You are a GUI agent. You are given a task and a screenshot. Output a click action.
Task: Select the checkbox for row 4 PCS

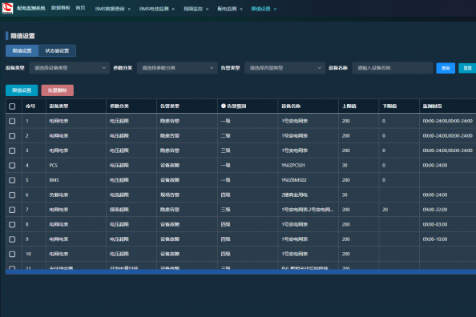tap(12, 166)
